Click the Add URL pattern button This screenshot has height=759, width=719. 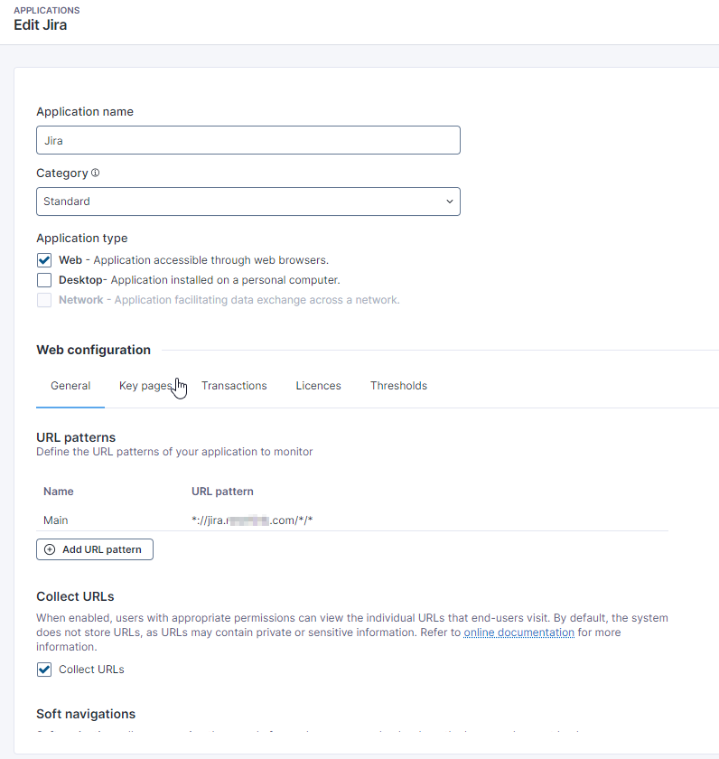coord(95,549)
